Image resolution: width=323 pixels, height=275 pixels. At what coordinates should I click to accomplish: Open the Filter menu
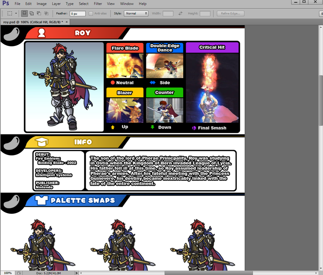[98, 4]
